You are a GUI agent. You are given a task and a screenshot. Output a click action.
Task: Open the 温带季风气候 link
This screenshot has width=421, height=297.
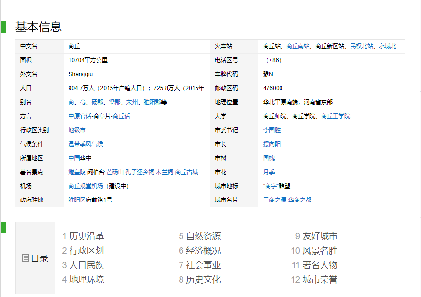pos(86,144)
